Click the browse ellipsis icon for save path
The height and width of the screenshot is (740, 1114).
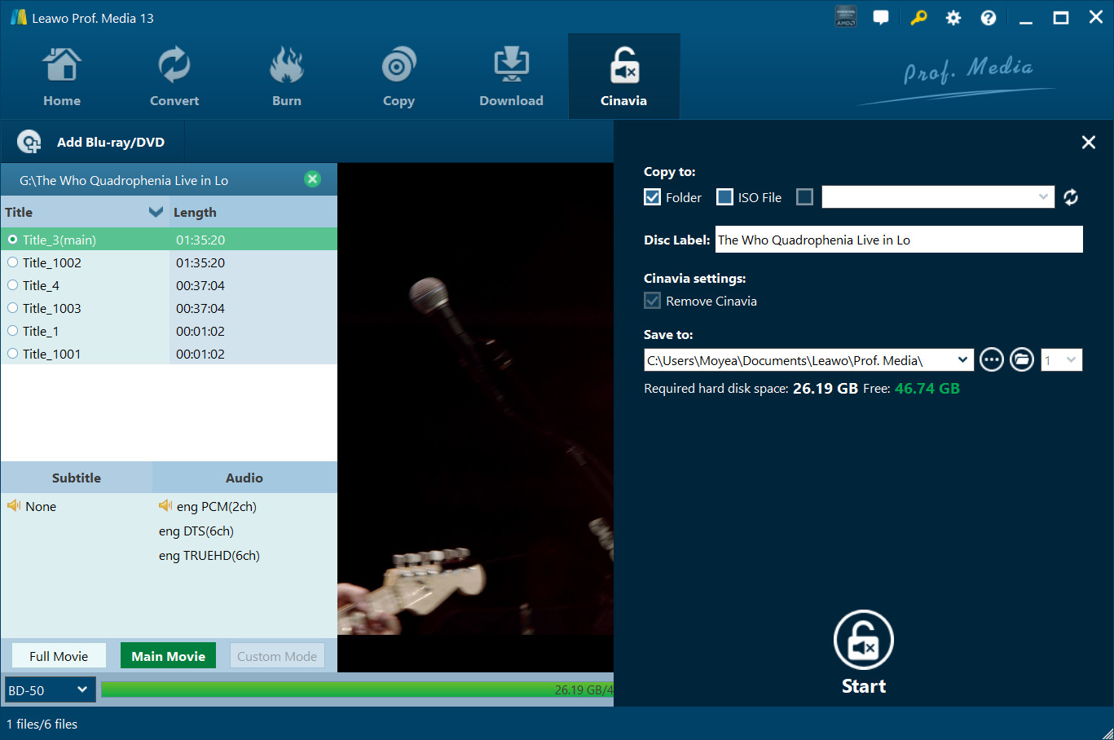tap(991, 359)
